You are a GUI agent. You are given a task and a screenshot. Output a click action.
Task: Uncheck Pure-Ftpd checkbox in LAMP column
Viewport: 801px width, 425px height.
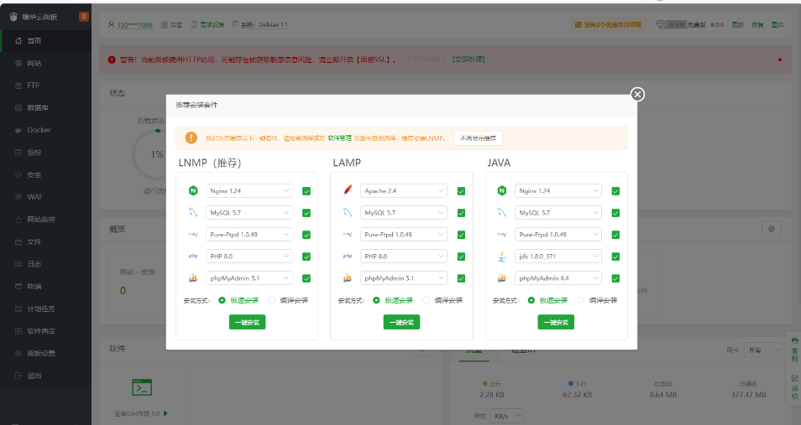pos(461,235)
